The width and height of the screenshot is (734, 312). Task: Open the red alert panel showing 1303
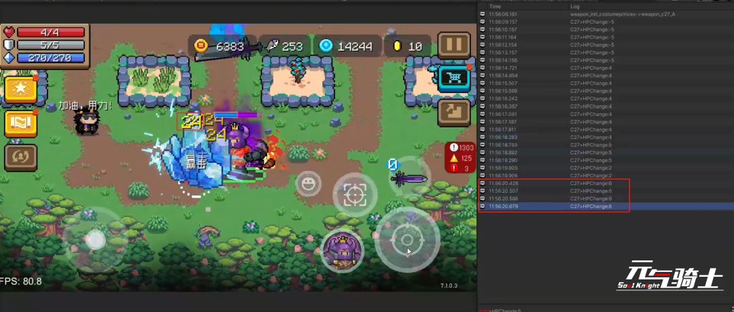[x=461, y=157]
